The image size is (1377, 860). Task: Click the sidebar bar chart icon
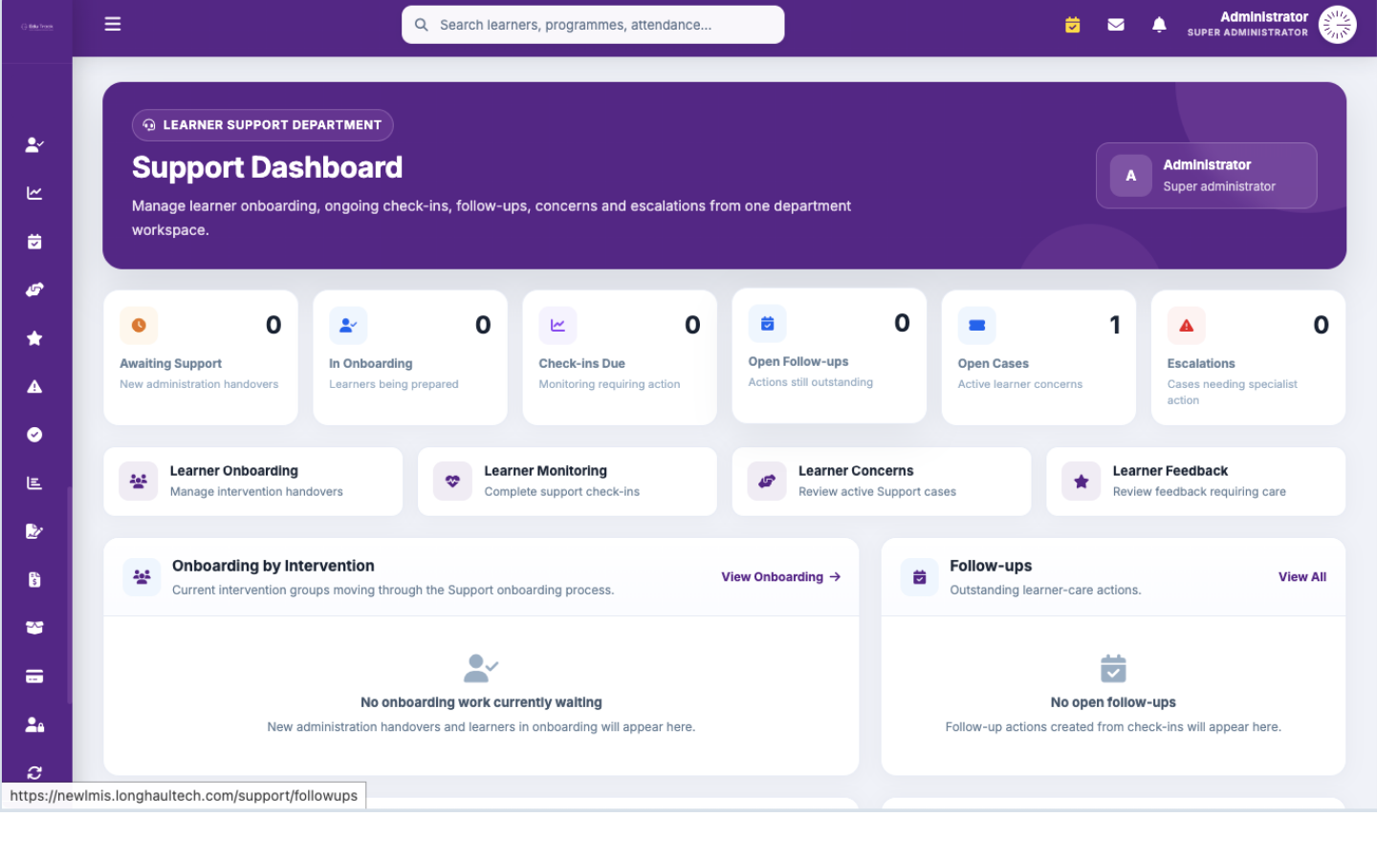[34, 483]
